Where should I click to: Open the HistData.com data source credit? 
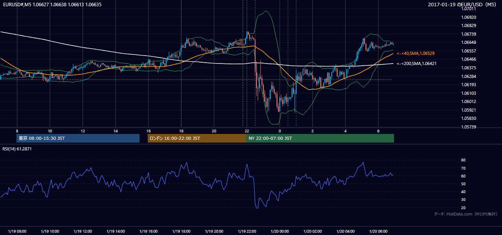tap(466, 214)
